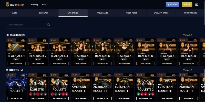Viewport: 205px width, 102px height.
Task: Click the LIVE indicator on Blackjack 2 card
Action: point(32,40)
